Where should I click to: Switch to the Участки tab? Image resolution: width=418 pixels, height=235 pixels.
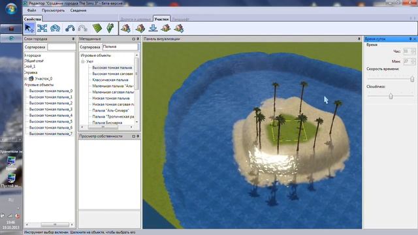click(x=161, y=19)
